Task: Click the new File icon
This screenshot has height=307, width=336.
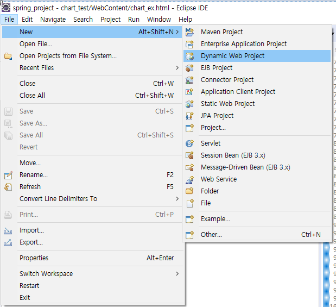Action: [190, 203]
